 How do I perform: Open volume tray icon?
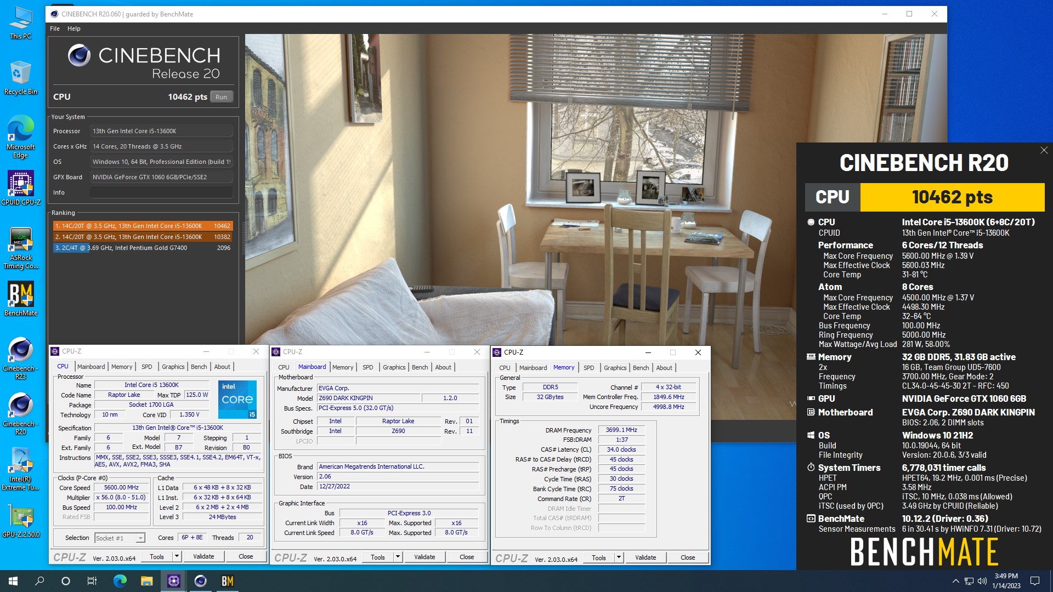982,581
